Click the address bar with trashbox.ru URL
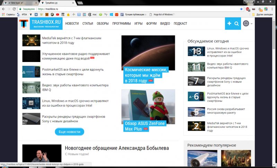 coord(131,9)
